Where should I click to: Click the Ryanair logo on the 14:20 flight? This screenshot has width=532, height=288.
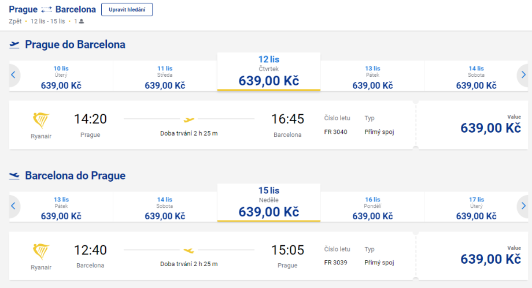(x=41, y=121)
